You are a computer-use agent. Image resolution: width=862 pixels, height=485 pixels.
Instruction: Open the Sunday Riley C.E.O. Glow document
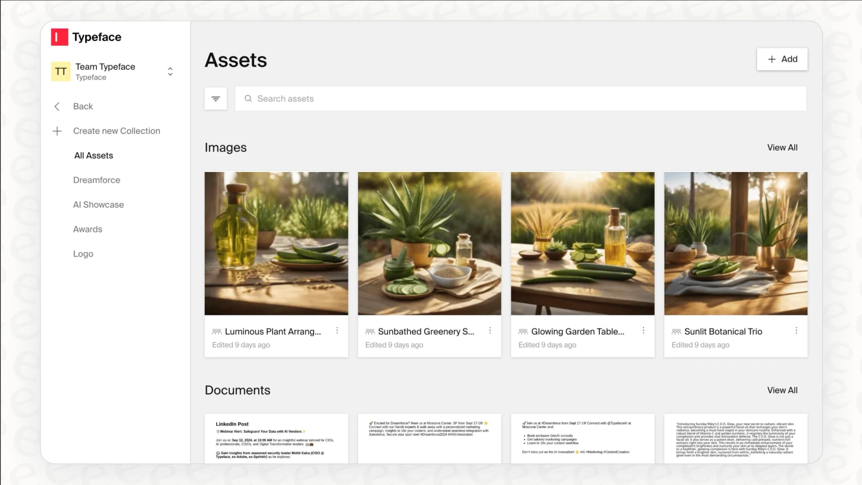point(736,439)
